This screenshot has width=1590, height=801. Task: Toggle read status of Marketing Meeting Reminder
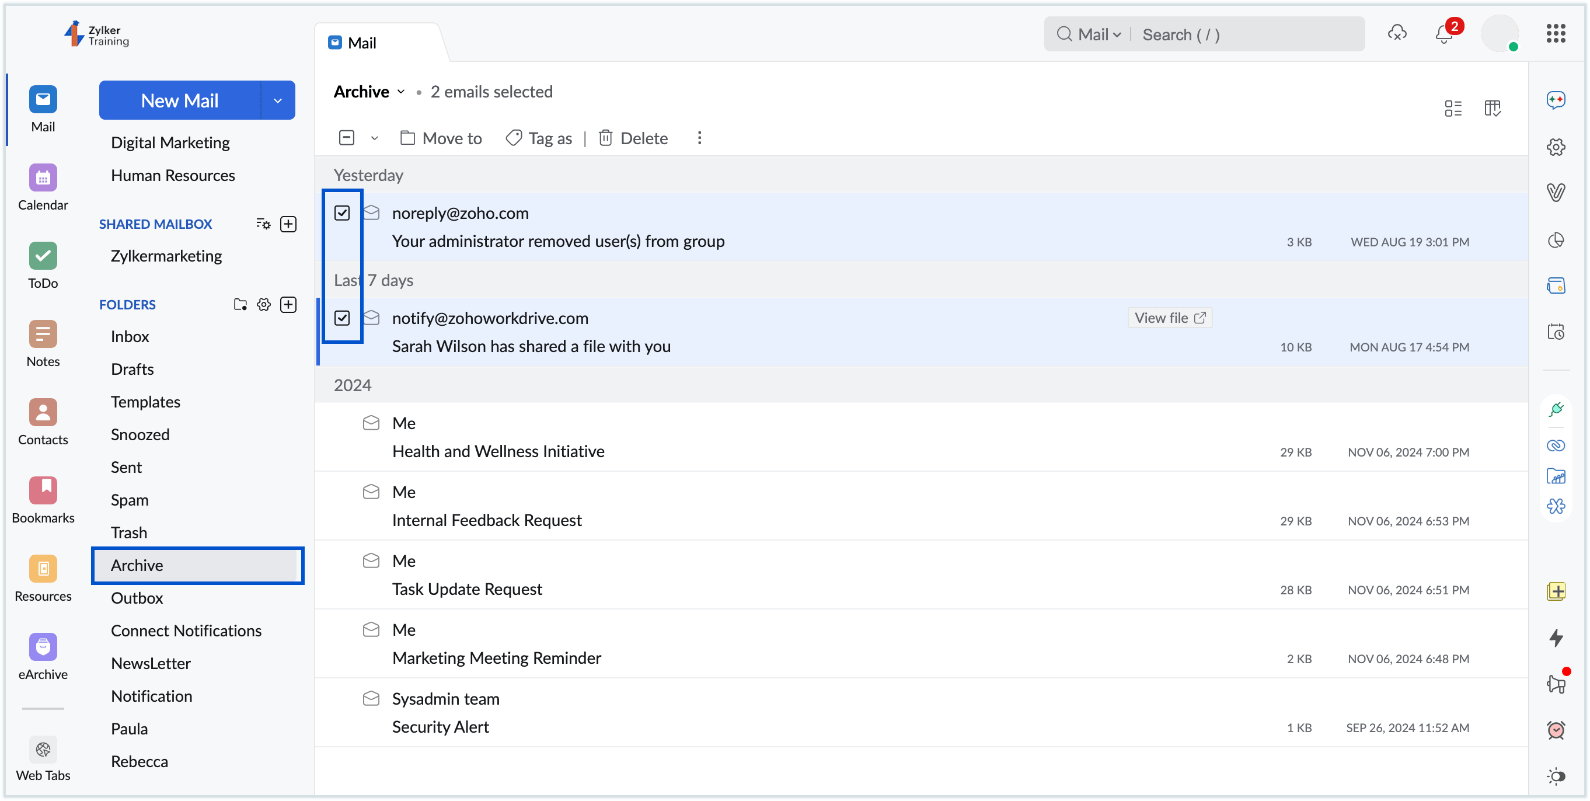(x=371, y=629)
